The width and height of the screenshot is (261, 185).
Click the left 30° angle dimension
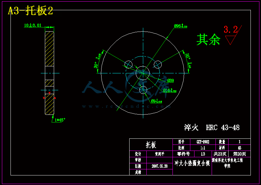click(x=97, y=61)
